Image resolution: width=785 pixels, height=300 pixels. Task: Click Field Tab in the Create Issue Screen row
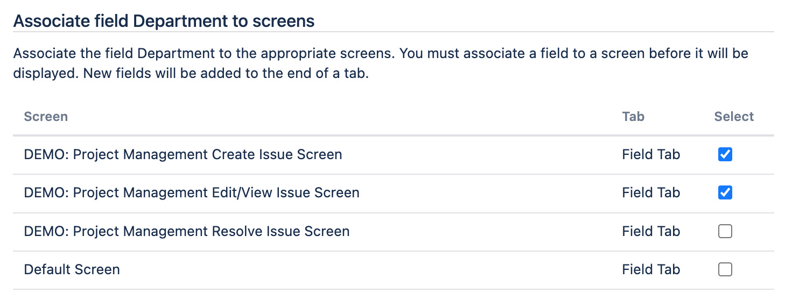(651, 155)
